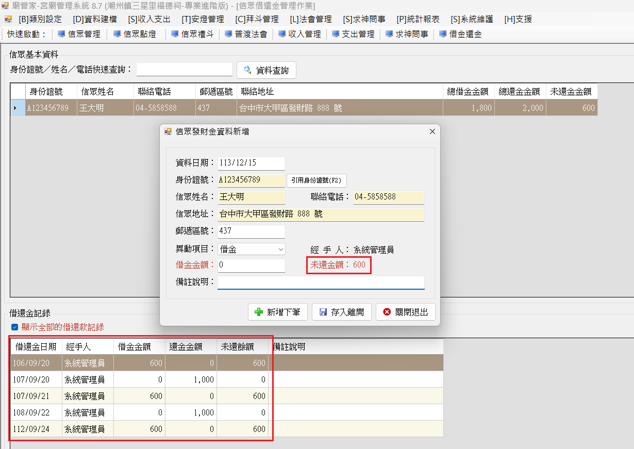Click the 借還金日期 column header
Screen dimensions: 634x449
click(37, 346)
